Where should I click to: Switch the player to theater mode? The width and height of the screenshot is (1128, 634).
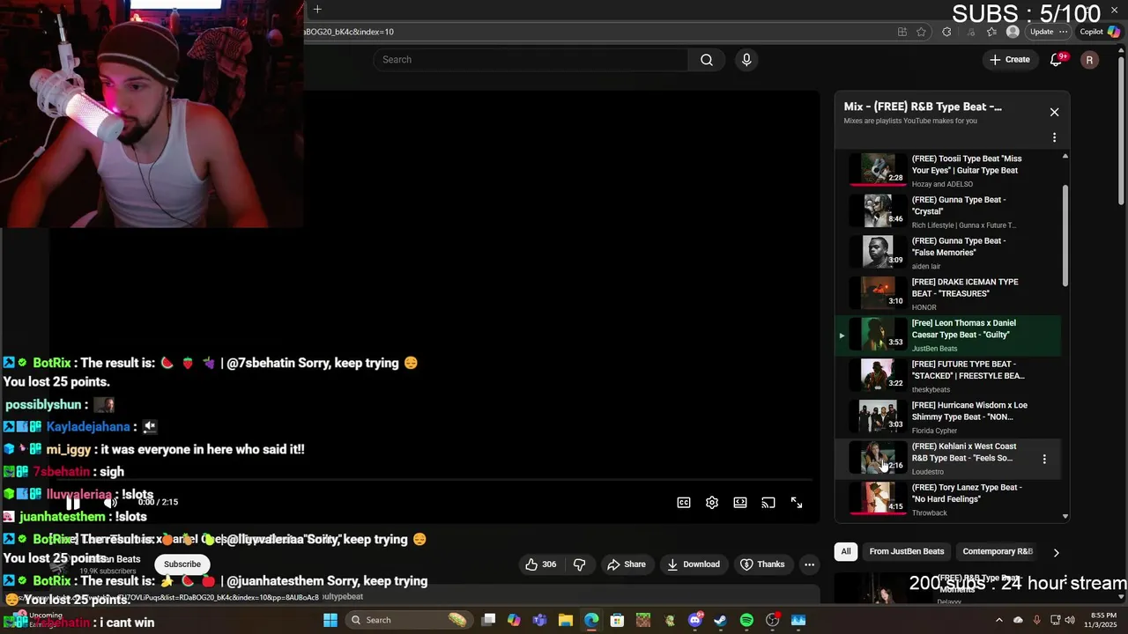coord(740,503)
